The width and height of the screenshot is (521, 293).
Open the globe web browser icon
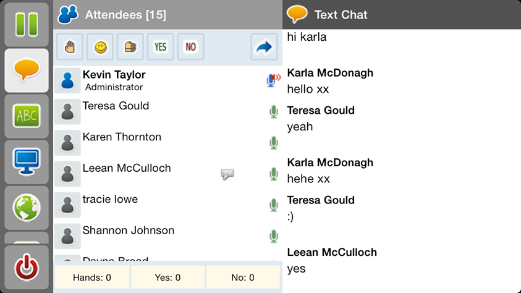click(27, 208)
